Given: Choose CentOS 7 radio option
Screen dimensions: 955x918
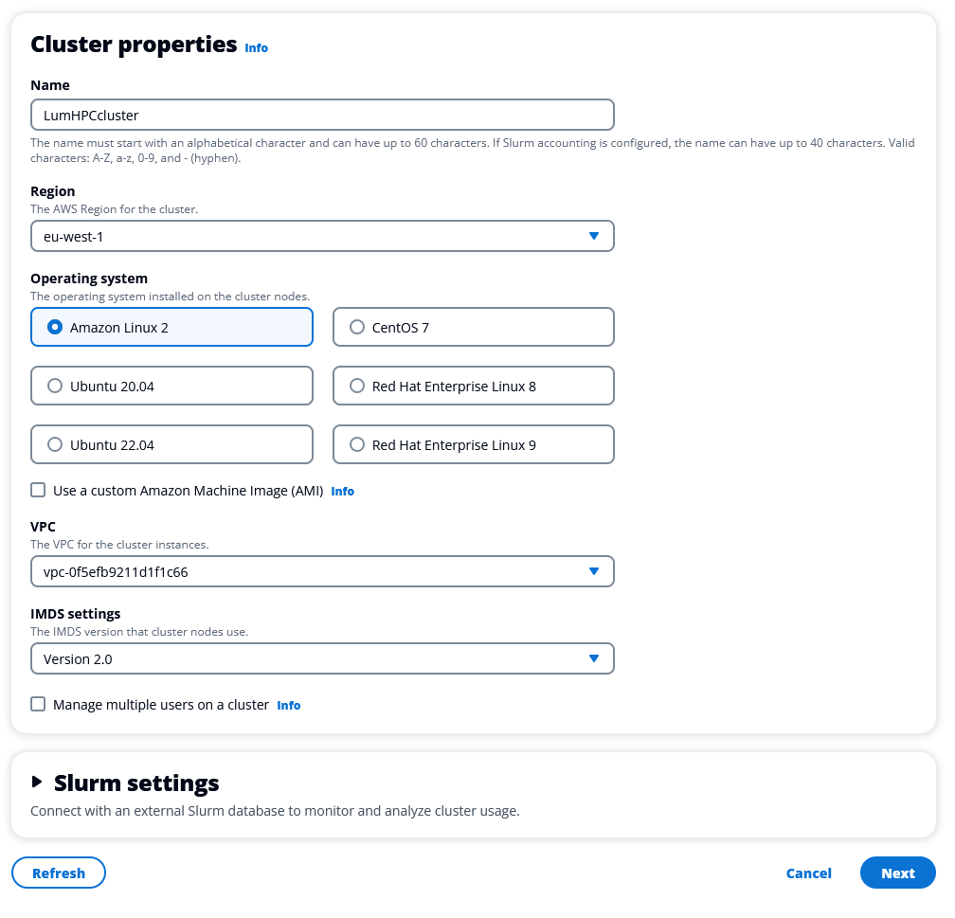Looking at the screenshot, I should (x=357, y=328).
